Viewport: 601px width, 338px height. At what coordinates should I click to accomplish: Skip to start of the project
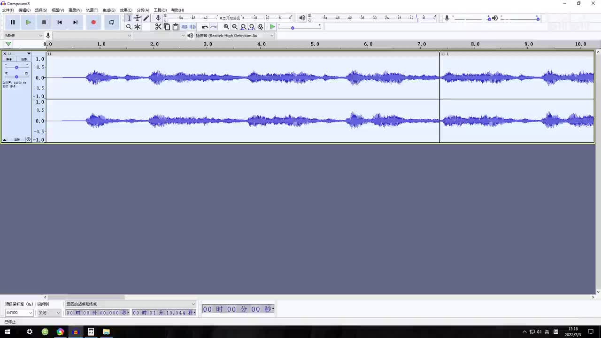60,22
